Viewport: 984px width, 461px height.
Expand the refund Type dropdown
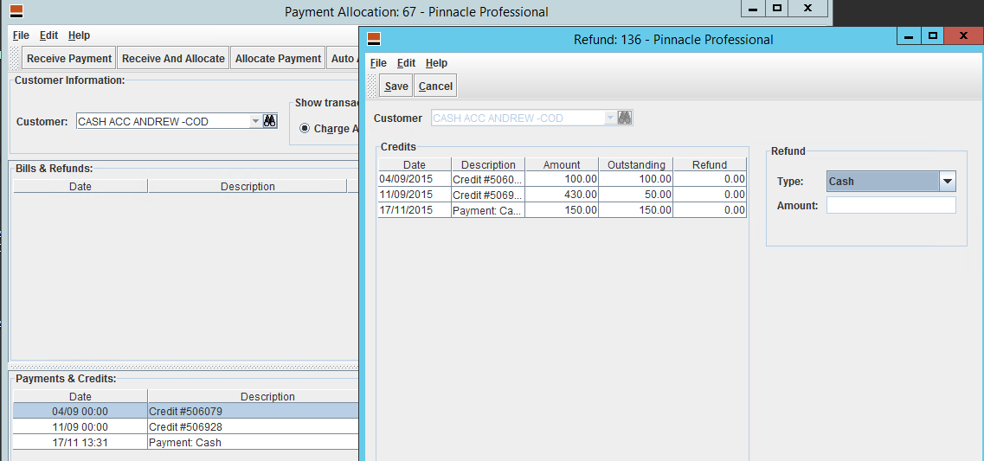pyautogui.click(x=948, y=182)
